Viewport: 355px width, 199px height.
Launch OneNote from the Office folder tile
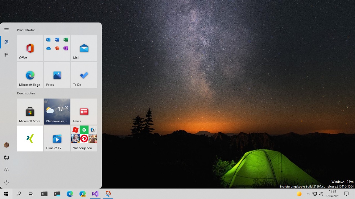click(66, 48)
